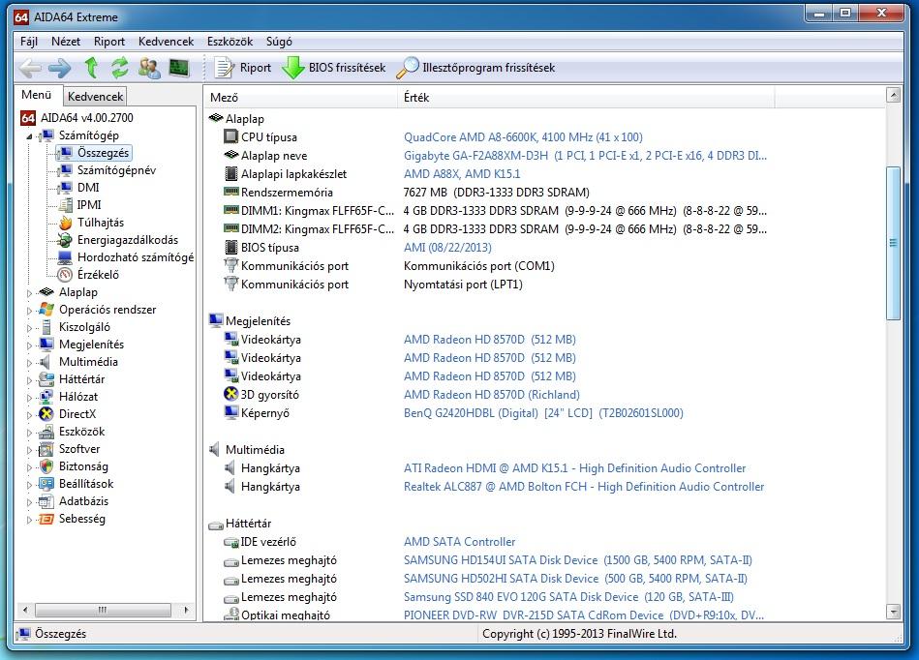Click the details pane scroll-down arrow
919x660 pixels.
coord(893,612)
